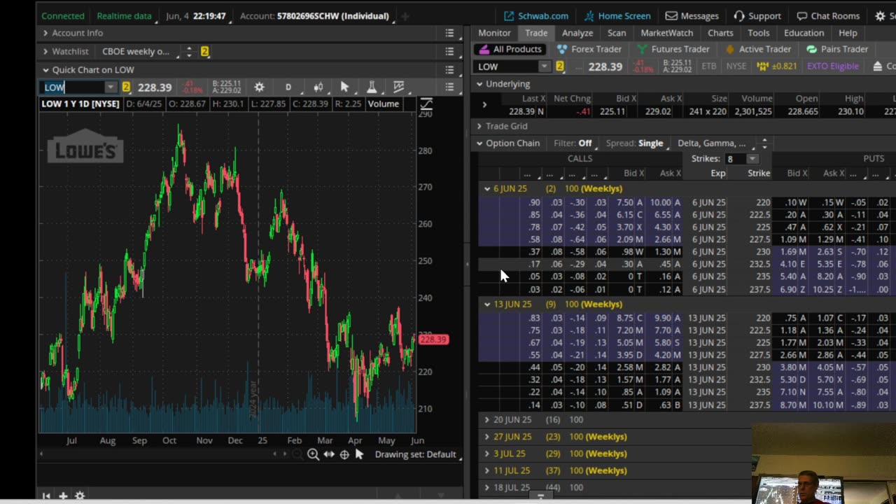The image size is (896, 504).
Task: Collapse the Underlying section
Action: 479,84
